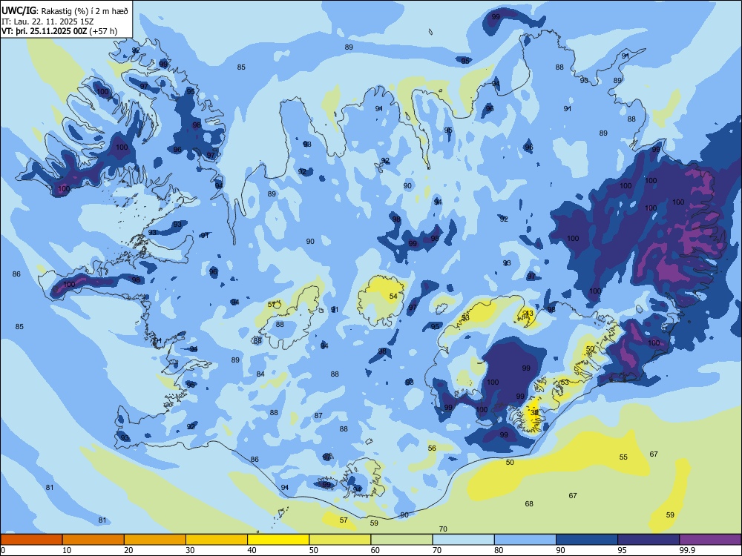Click the medium blue 80–90 legend swatch

pos(525,540)
